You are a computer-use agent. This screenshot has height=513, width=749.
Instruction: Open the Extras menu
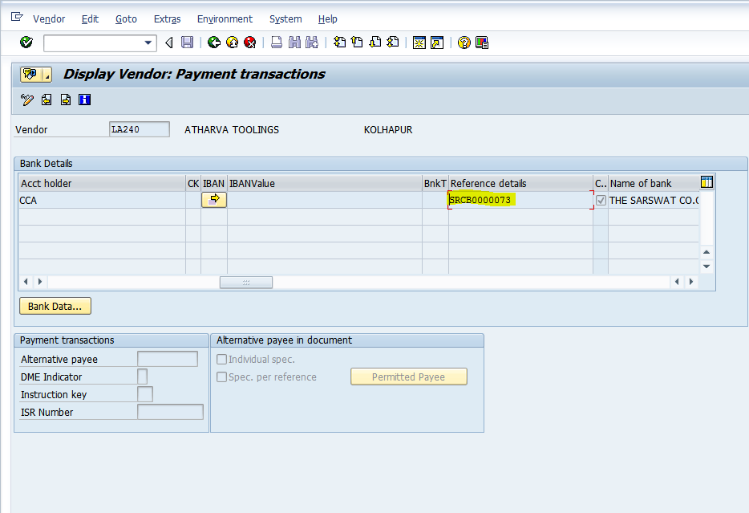click(167, 18)
